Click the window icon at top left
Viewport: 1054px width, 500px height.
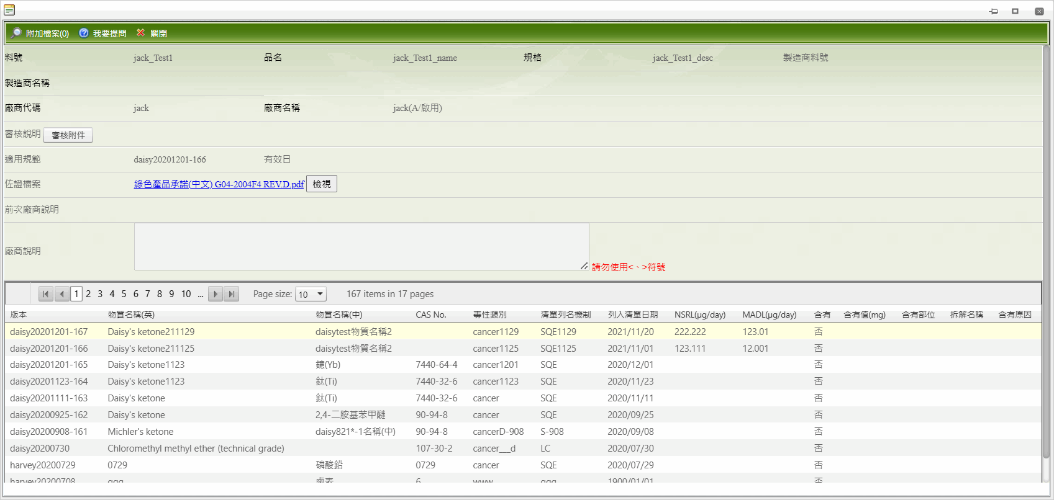[x=9, y=9]
